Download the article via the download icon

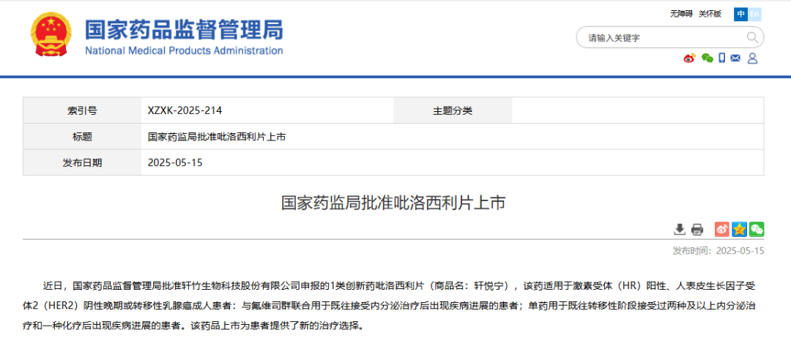(x=680, y=230)
